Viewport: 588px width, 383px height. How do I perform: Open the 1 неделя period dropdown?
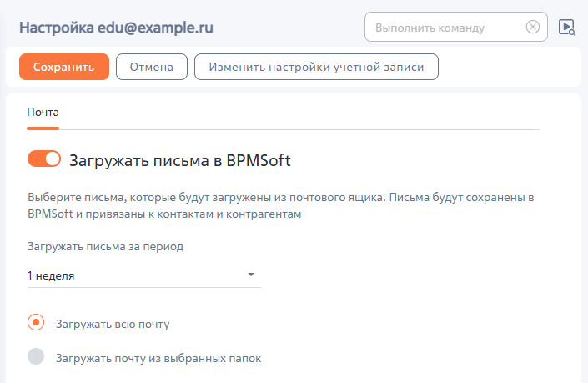coord(144,275)
